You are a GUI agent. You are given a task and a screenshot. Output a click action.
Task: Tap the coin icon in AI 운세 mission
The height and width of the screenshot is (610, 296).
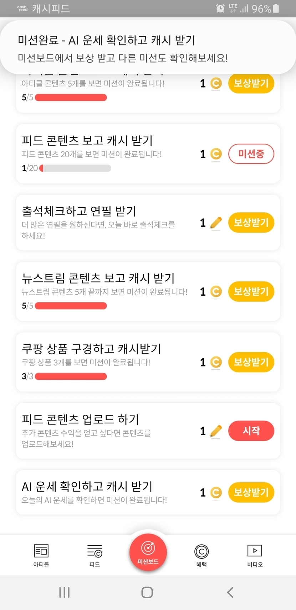(216, 493)
